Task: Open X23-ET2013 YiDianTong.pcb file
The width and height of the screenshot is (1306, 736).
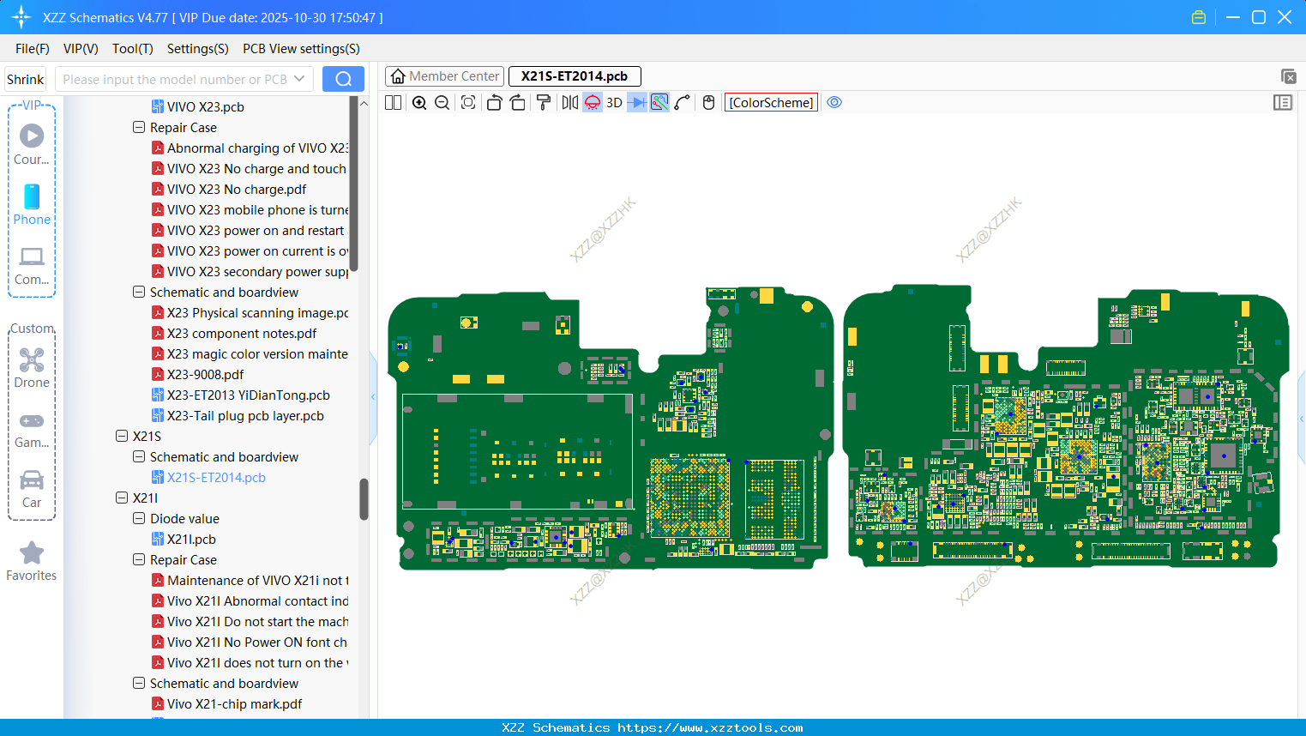Action: tap(248, 395)
